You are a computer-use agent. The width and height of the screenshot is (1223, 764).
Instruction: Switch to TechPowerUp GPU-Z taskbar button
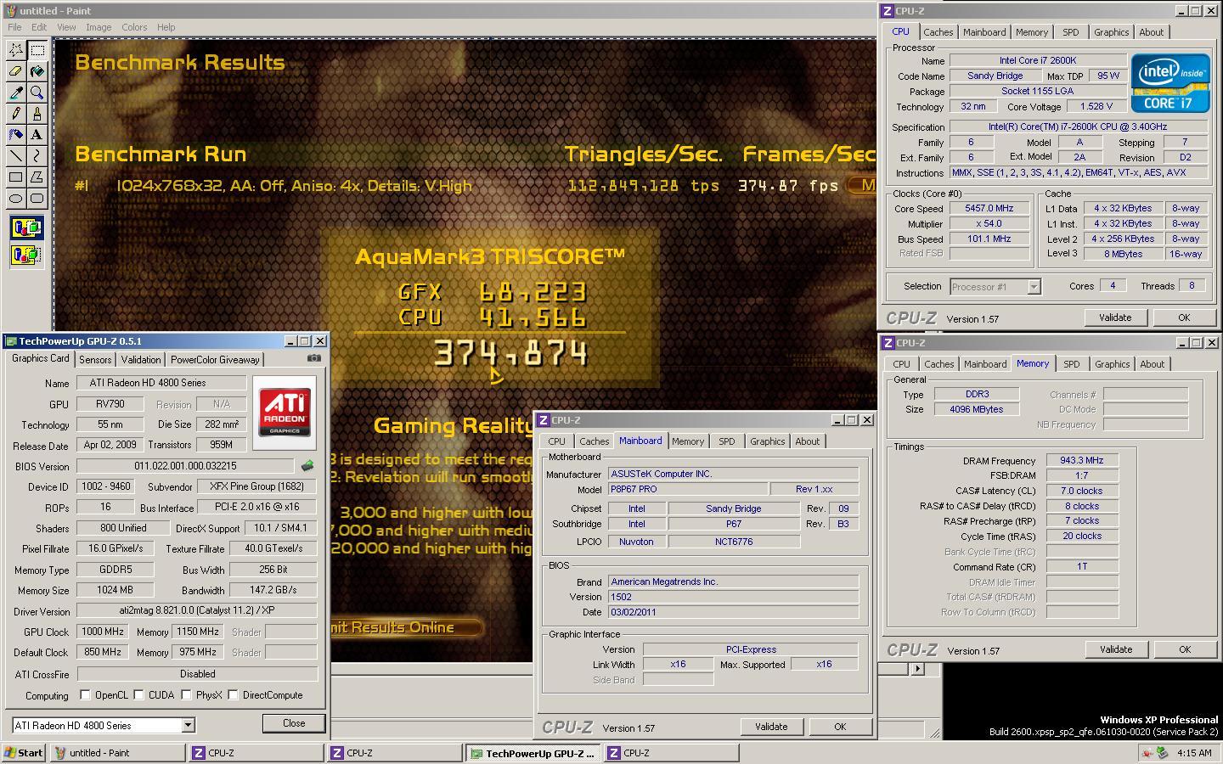(x=533, y=753)
